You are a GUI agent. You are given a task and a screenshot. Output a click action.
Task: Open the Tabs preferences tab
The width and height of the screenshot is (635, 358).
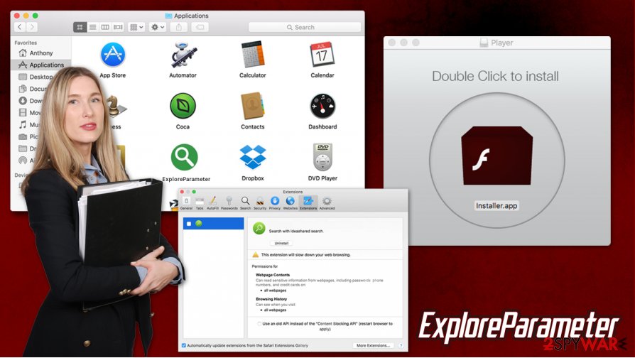pos(200,203)
